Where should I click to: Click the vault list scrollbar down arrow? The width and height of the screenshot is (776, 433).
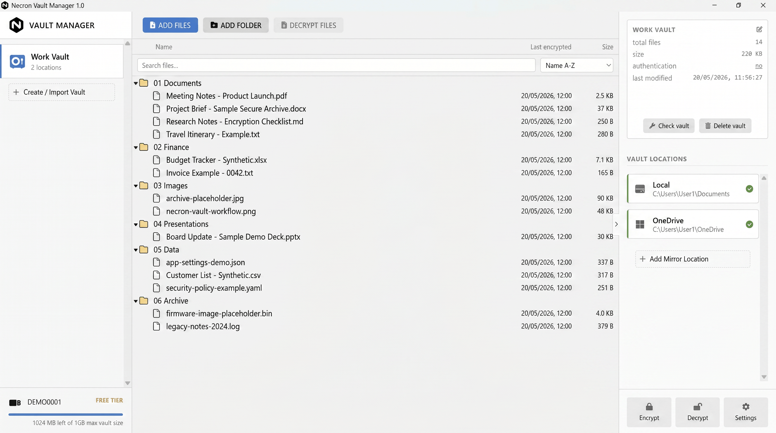pos(127,383)
